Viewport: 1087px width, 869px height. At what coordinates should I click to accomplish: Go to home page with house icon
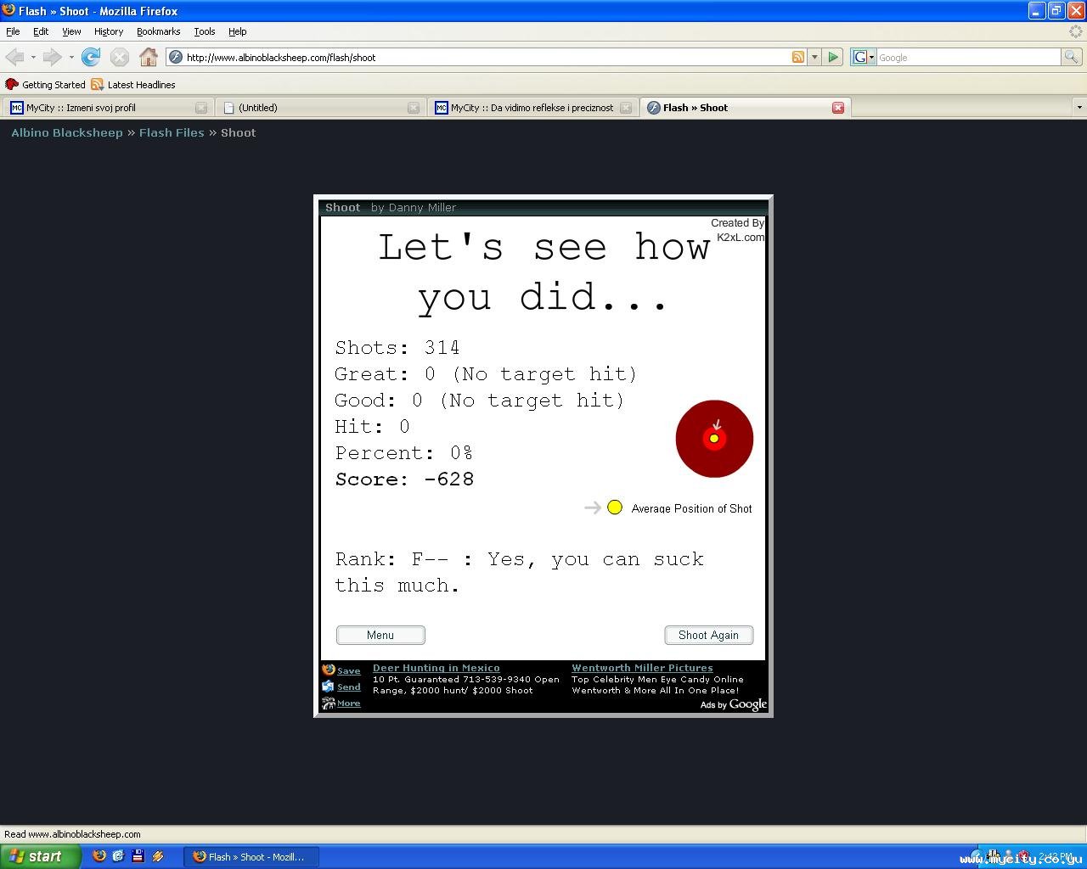(149, 57)
